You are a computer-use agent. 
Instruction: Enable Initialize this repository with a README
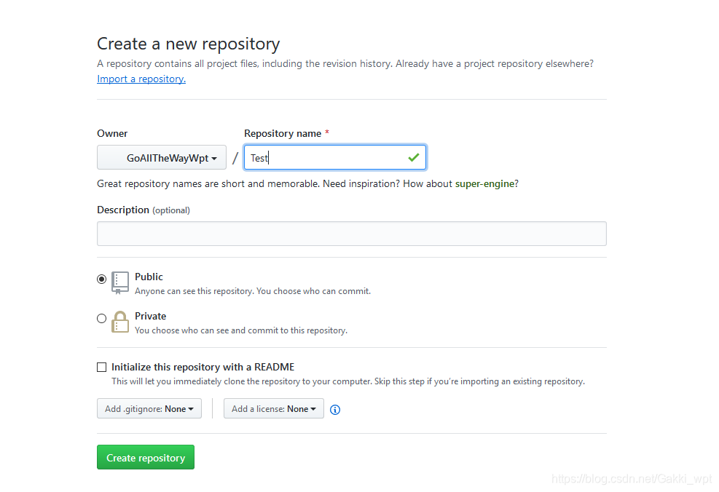(102, 368)
